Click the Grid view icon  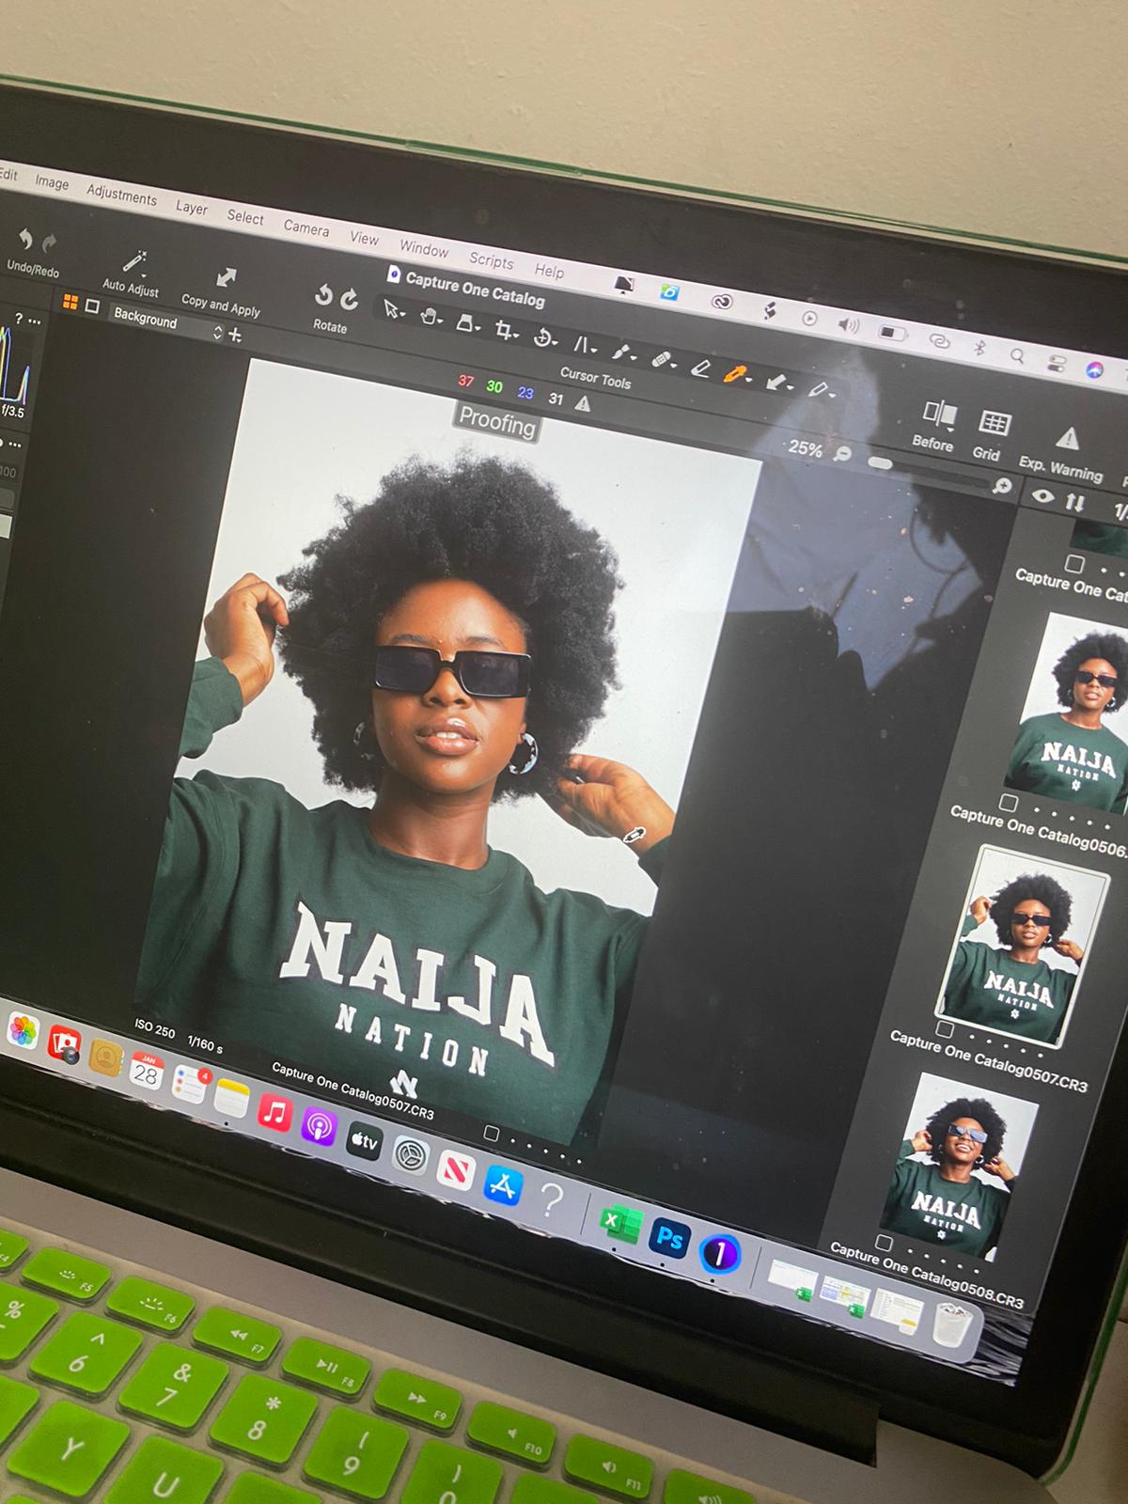994,423
